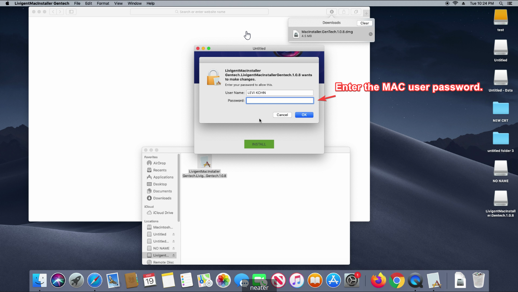The image size is (518, 292).
Task: Open Calendar from the Dock
Action: tap(150, 281)
